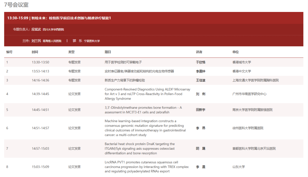This screenshot has height=177, width=308.
Task: Select title 用于医学检测的可穿戴电子
Action: (x=123, y=62)
